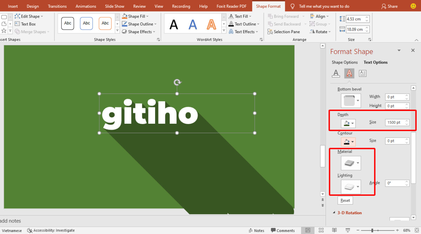Switch to Shape Options tab

[344, 62]
